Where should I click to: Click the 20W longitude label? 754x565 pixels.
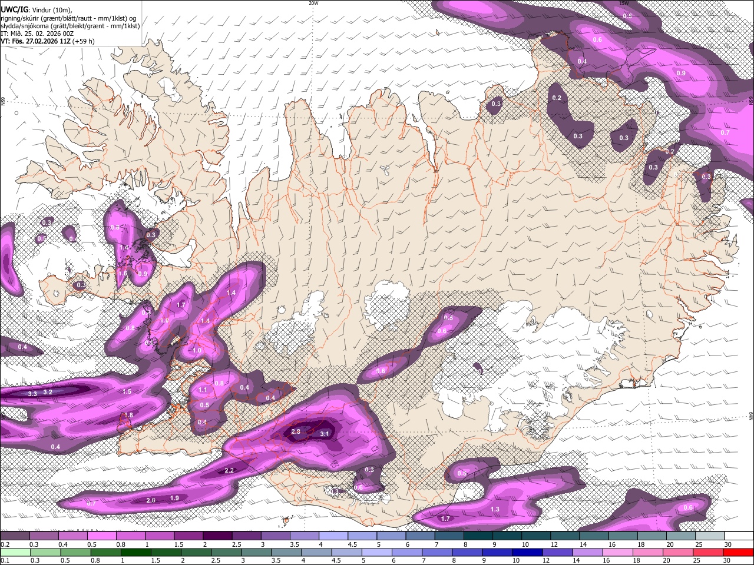pos(313,3)
